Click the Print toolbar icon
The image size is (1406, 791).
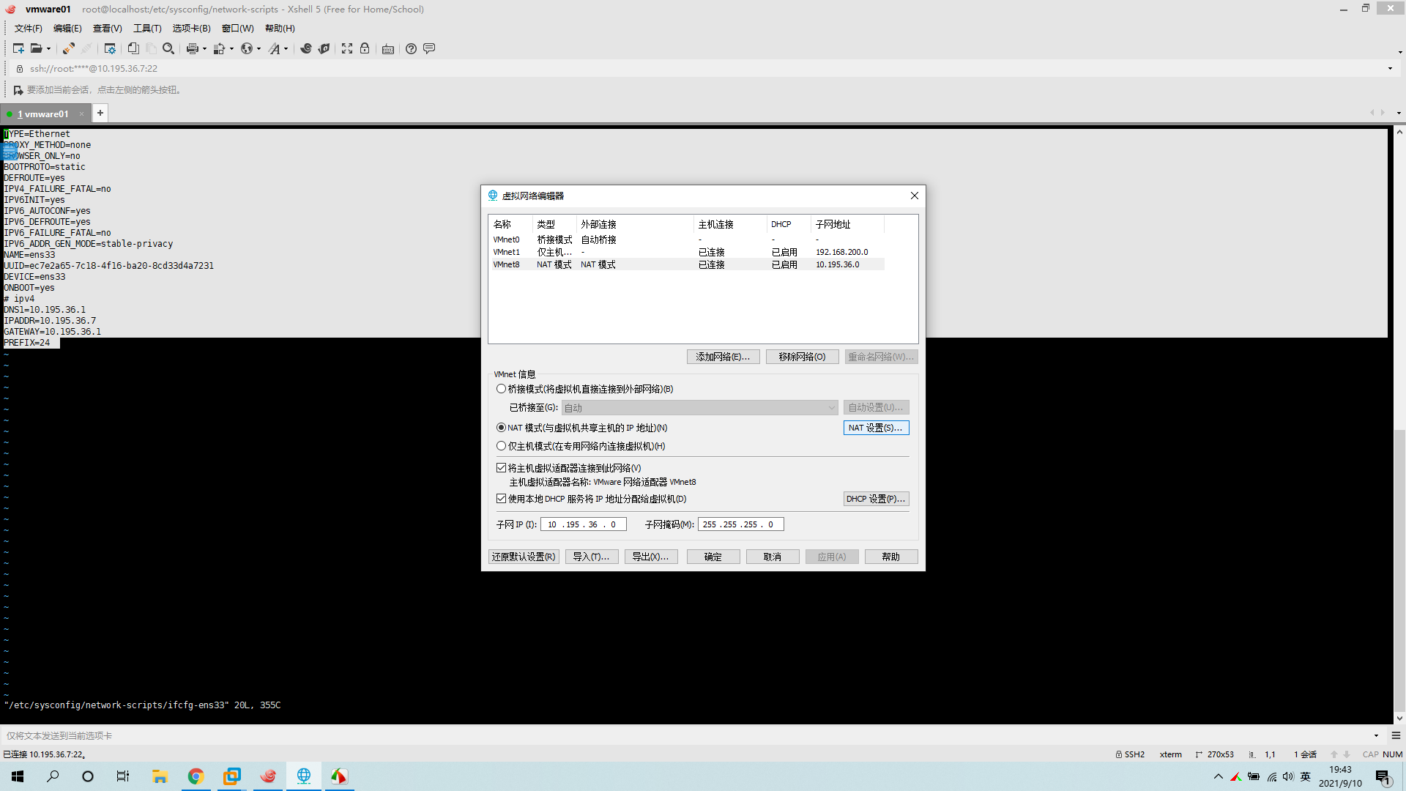point(192,48)
